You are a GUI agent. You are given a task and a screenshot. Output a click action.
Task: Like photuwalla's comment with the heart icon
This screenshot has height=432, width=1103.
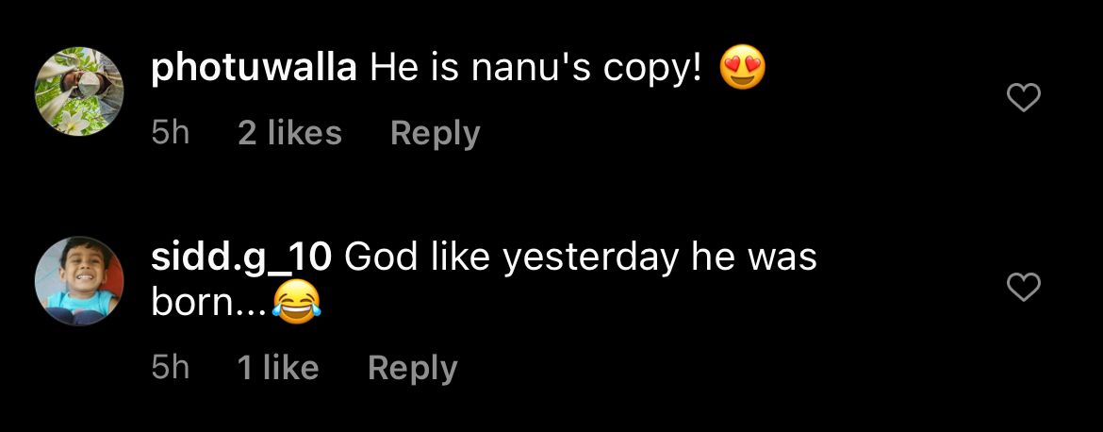(x=1024, y=98)
